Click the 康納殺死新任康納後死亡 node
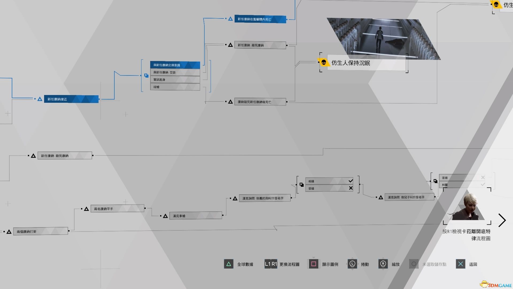513x289 pixels. [x=260, y=102]
